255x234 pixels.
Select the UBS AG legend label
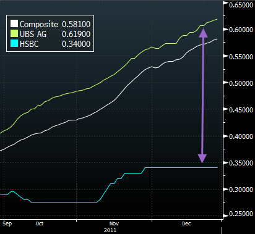pos(33,34)
